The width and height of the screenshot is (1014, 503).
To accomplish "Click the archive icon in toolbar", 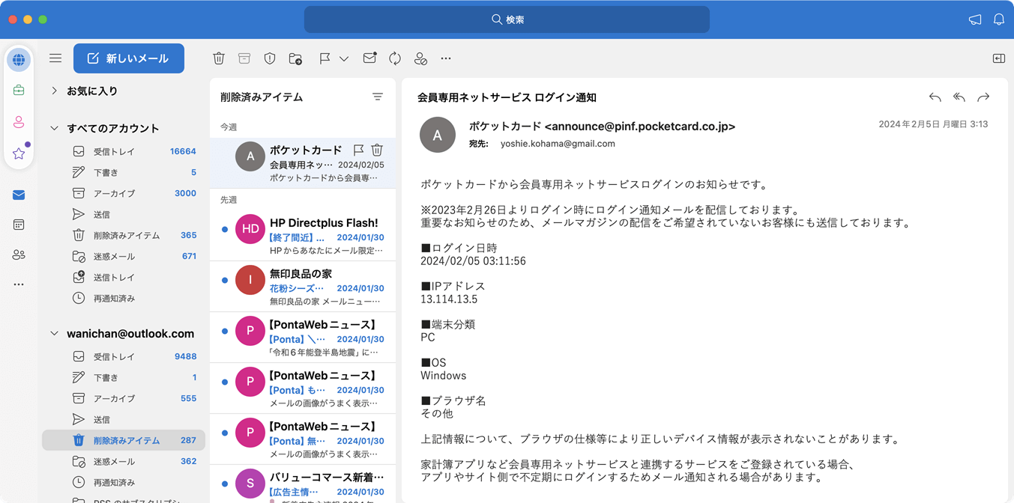I will 244,58.
